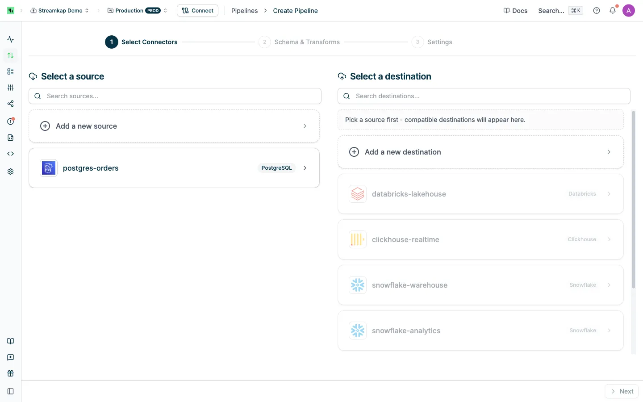
Task: Open the activity pulse icon in sidebar
Action: pyautogui.click(x=11, y=39)
